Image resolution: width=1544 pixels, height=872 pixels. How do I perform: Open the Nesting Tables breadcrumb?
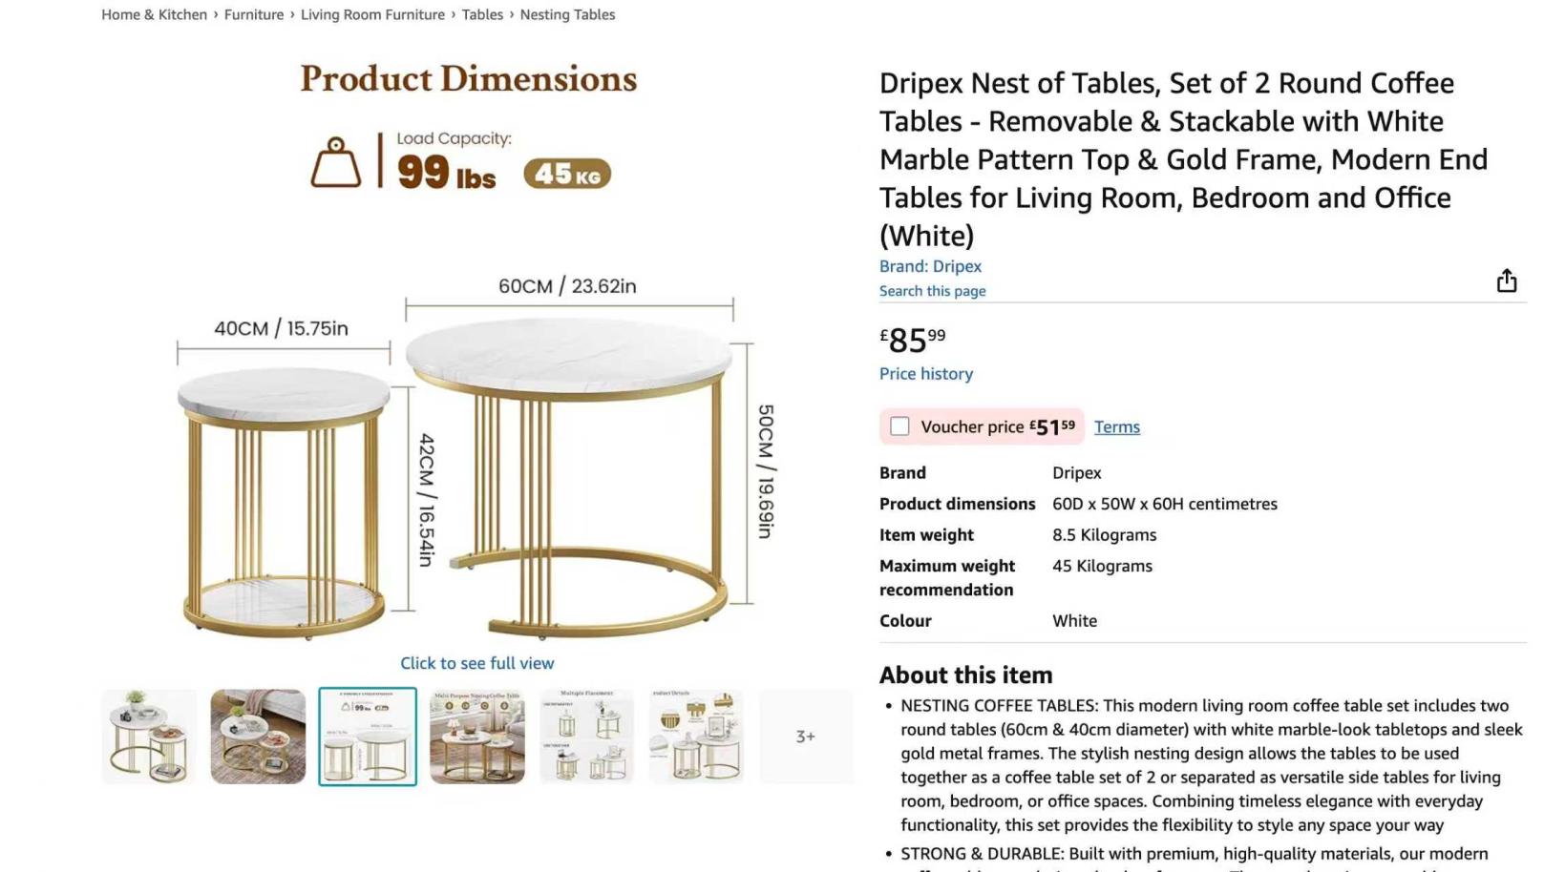pos(567,14)
